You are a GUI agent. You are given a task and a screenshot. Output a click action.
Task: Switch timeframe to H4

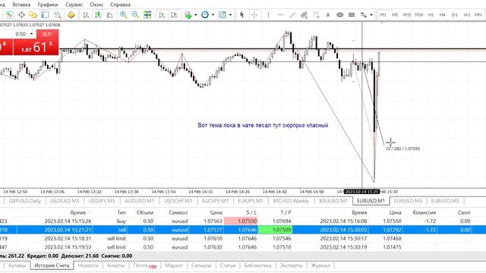click(442, 14)
